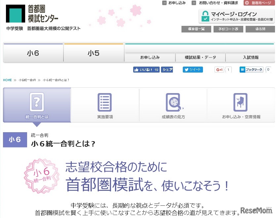Click the お問い合わせ・資料請求 top link

(x=218, y=3)
